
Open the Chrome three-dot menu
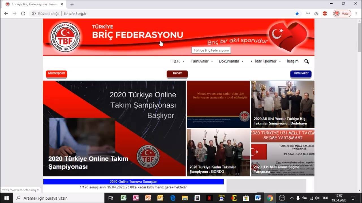click(x=356, y=14)
